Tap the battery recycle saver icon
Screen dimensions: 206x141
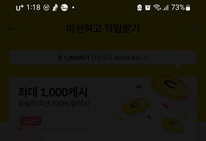[139, 7]
